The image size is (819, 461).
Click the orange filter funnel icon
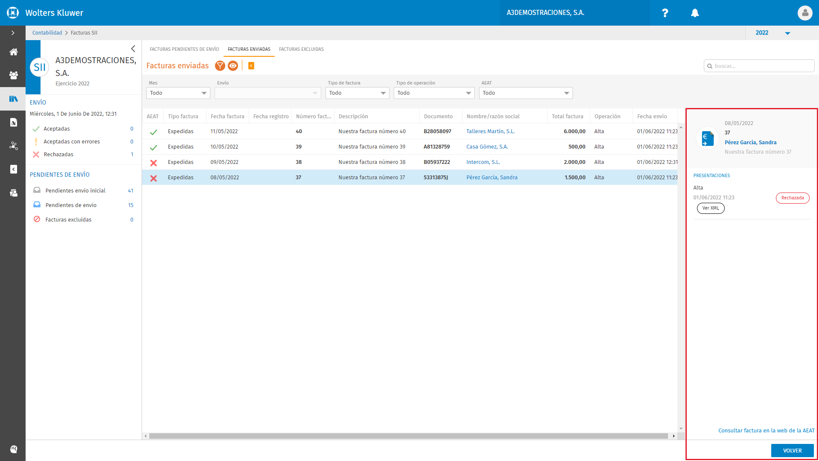pyautogui.click(x=220, y=66)
